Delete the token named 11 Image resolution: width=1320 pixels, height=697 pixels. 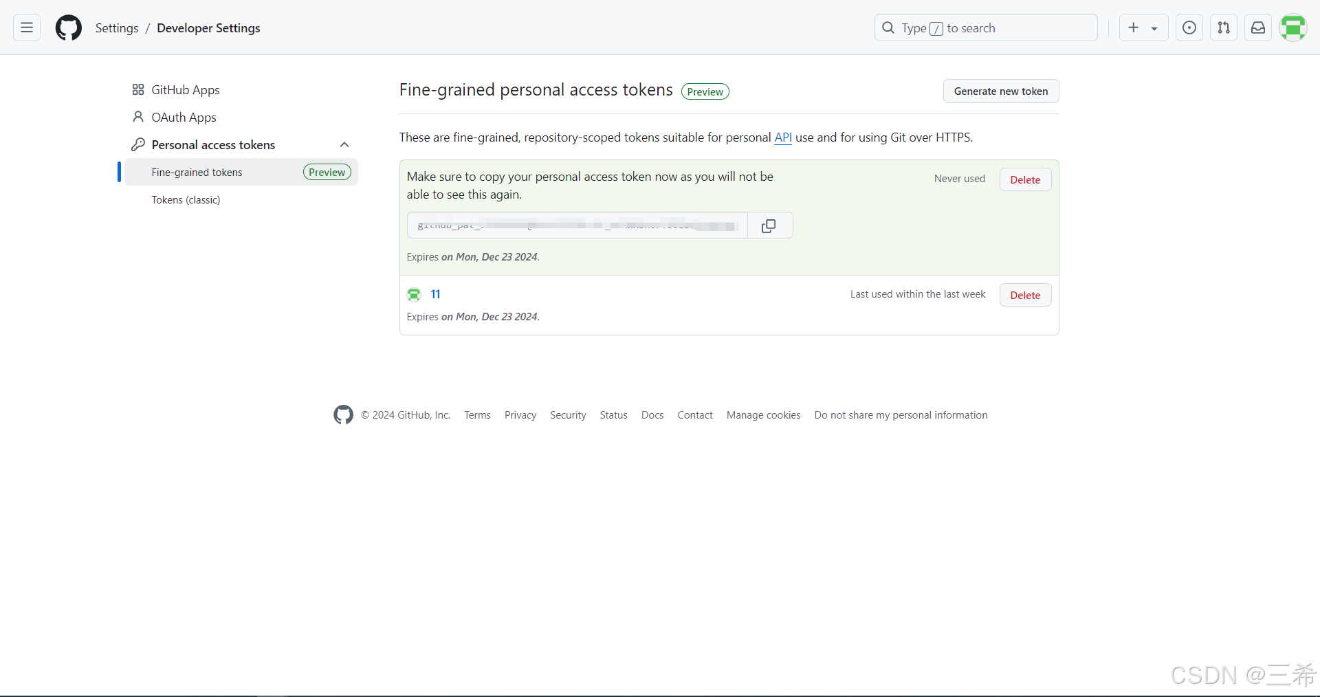[x=1025, y=295]
